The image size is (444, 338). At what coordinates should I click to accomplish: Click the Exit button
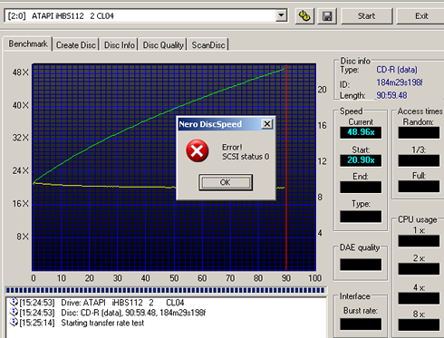421,16
